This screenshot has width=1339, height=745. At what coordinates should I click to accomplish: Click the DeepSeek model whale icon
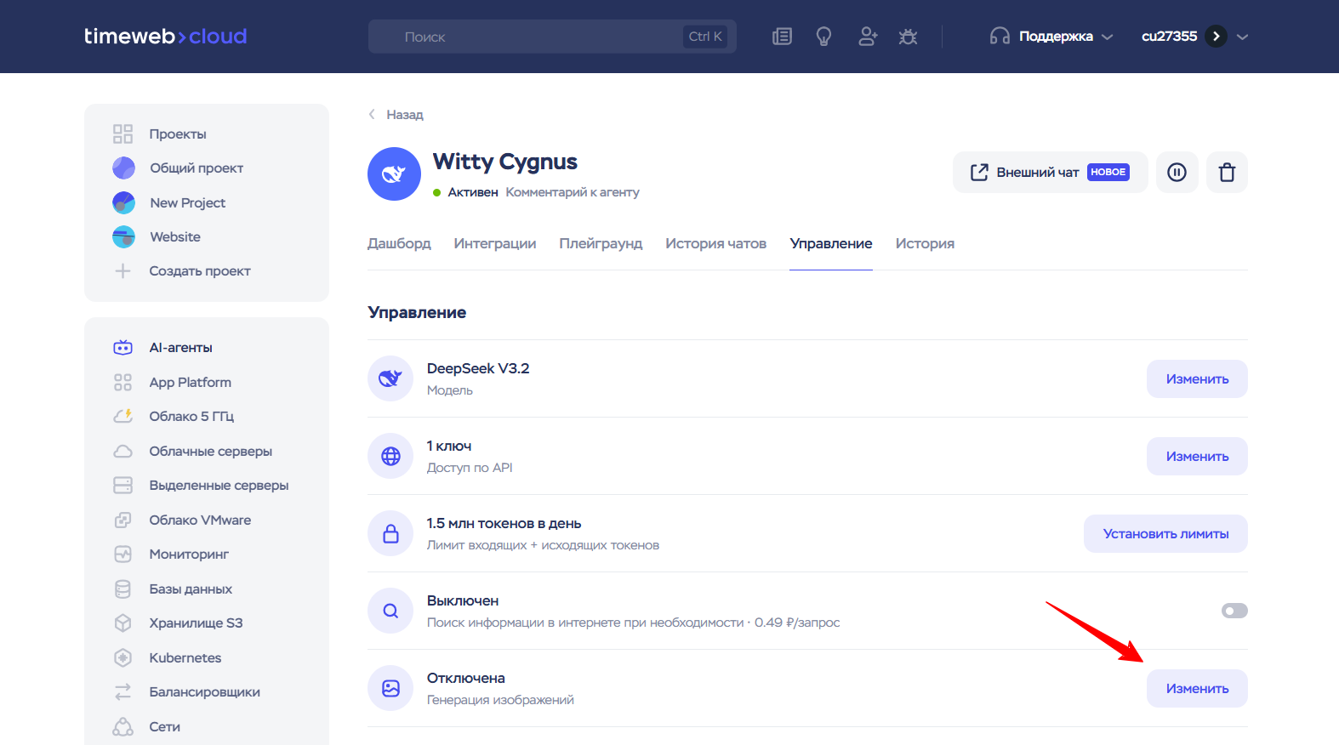(390, 378)
